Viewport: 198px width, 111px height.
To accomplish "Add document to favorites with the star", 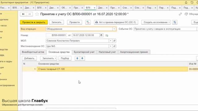I will coord(37,14).
